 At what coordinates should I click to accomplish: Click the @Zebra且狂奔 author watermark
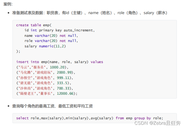tap(165, 123)
